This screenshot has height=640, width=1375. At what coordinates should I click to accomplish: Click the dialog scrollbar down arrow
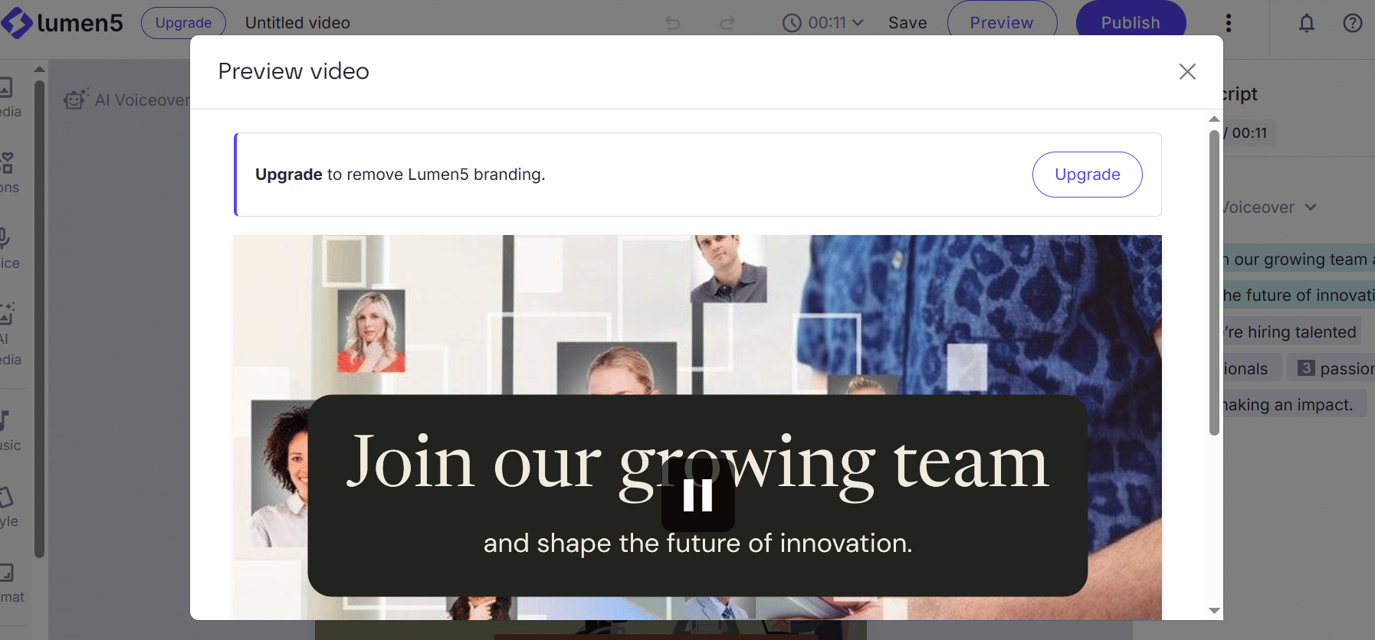[1214, 611]
